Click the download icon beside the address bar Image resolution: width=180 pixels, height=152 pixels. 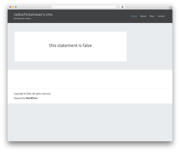[122, 7]
